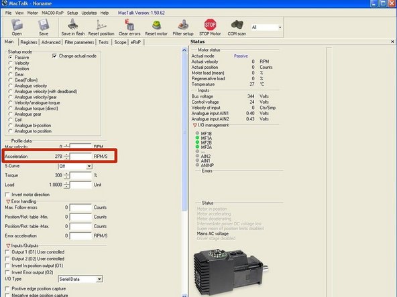The image size is (397, 297).
Task: Click the AIN2 indicator LED
Action: 197,156
